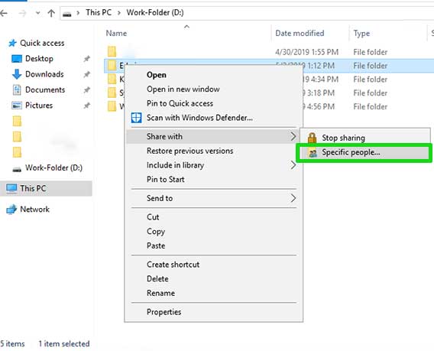The height and width of the screenshot is (351, 434).
Task: Click the Network icon in sidebar
Action: pyautogui.click(x=11, y=210)
